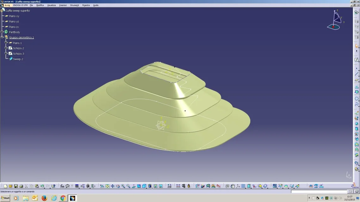Select Sweep.2 in the specification tree
This screenshot has height=202, width=360.
tap(18, 59)
